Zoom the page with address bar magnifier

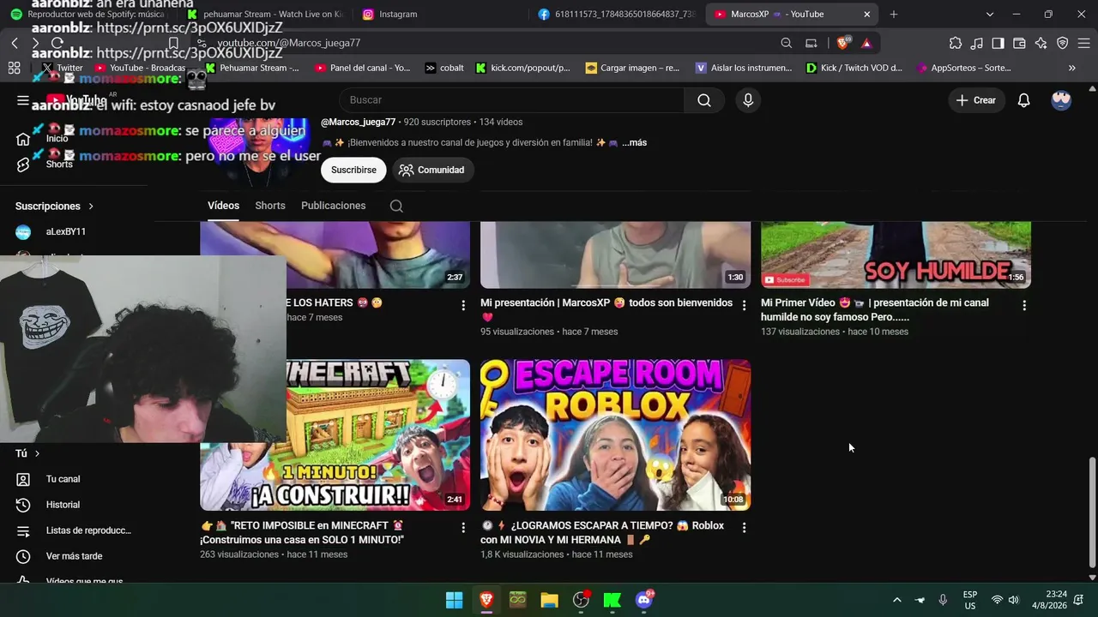[787, 43]
